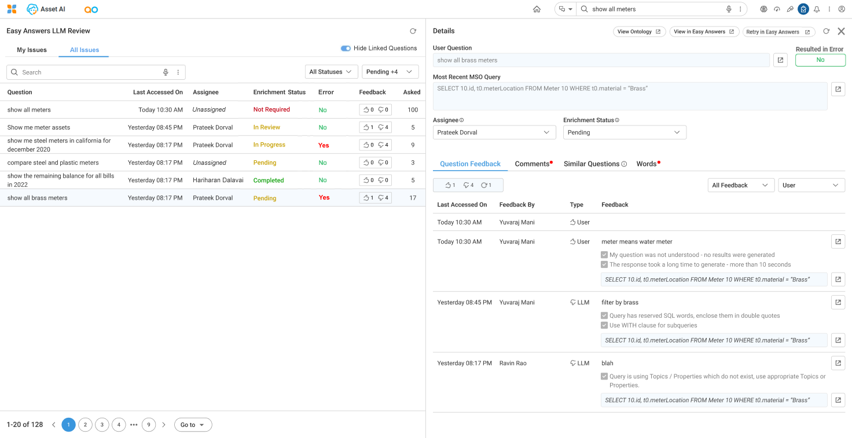Click the Retry in Easy Answers button
The width and height of the screenshot is (852, 438).
[778, 32]
